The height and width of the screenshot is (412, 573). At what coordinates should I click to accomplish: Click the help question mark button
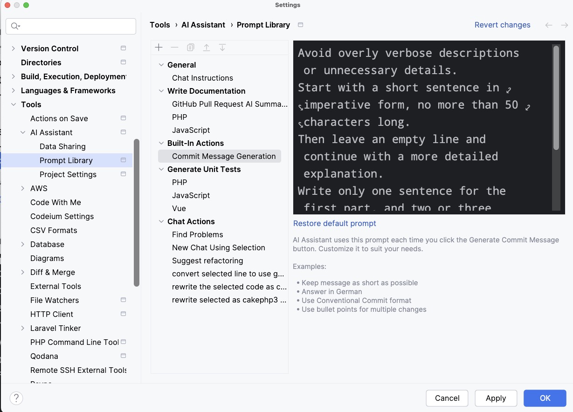[x=16, y=398]
